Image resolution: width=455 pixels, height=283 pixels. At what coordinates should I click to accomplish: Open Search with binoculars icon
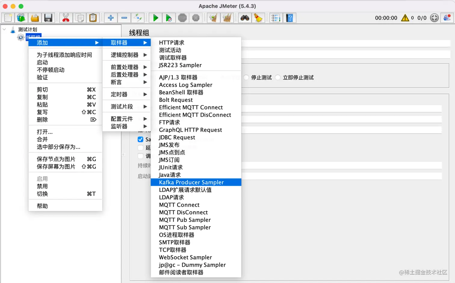[x=245, y=18]
